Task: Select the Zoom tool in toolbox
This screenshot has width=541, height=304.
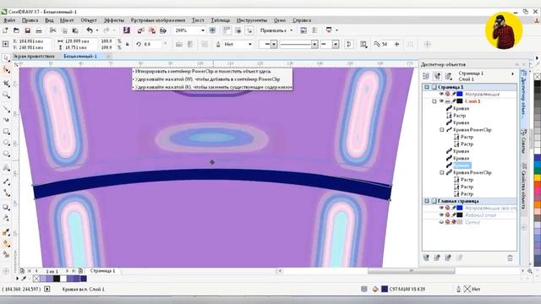Action: tap(6, 95)
